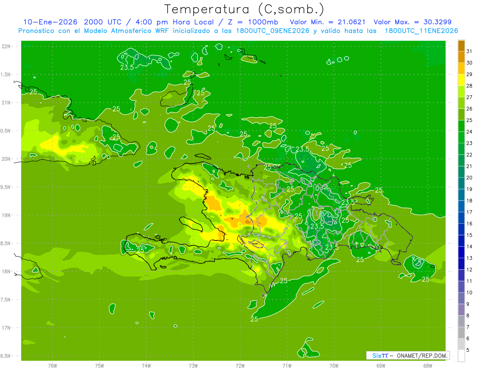Click the '18N' latitude label
This screenshot has width=480, height=371.
6,271
